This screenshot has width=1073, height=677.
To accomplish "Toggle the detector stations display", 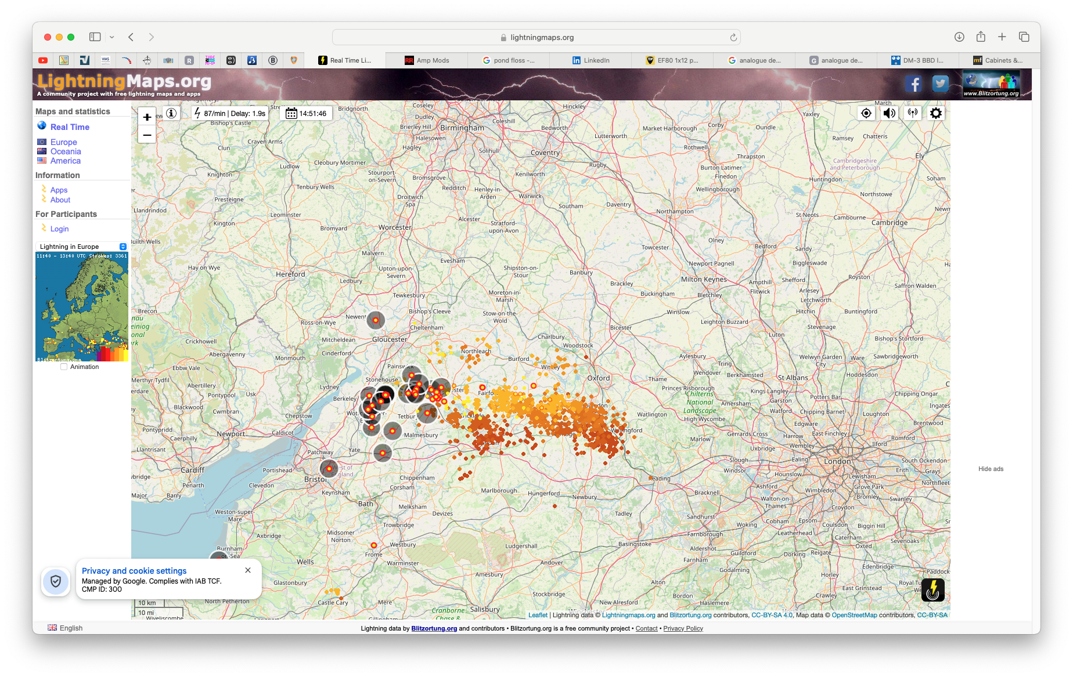I will (x=913, y=113).
